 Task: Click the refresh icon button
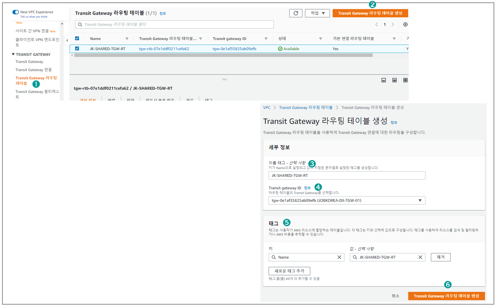click(295, 13)
